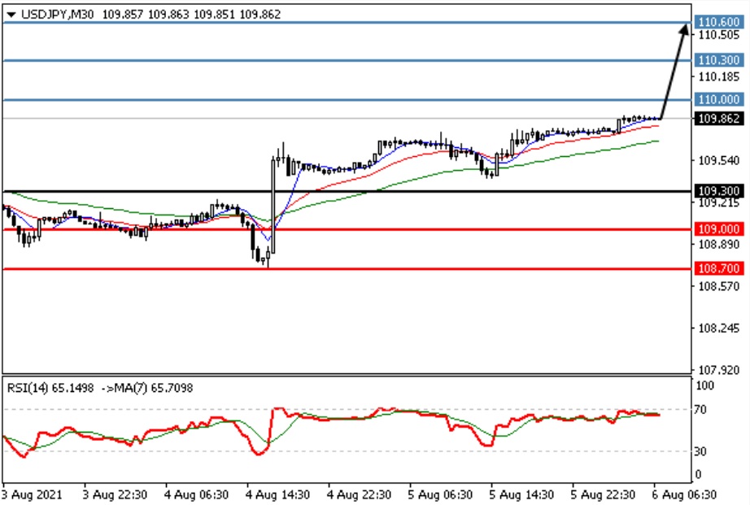Select the 110.300 resistance level label
750x505 pixels.
click(x=719, y=60)
